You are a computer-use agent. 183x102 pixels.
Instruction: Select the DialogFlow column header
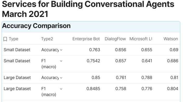click(115, 39)
